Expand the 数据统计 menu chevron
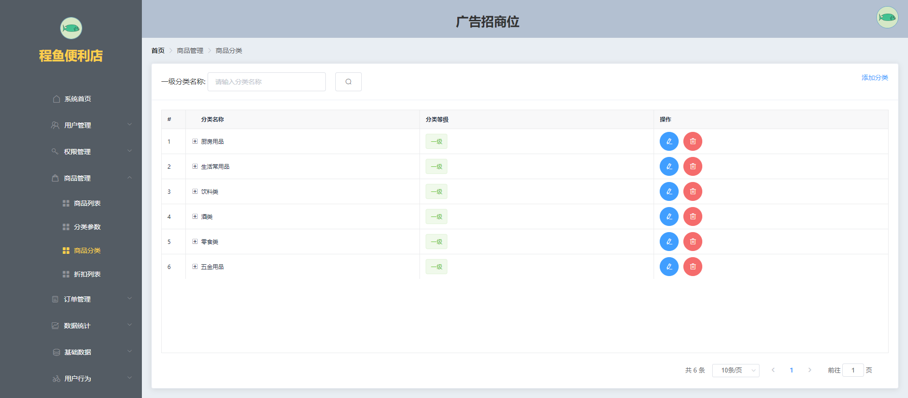The width and height of the screenshot is (908, 398). (x=130, y=325)
